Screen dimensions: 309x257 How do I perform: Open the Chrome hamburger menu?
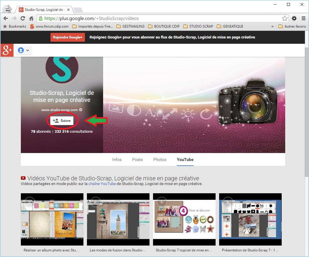click(x=303, y=18)
